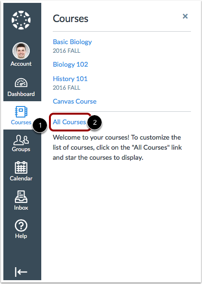The image size is (202, 284).
Task: Open the Account profile avatar
Action: pos(21,51)
